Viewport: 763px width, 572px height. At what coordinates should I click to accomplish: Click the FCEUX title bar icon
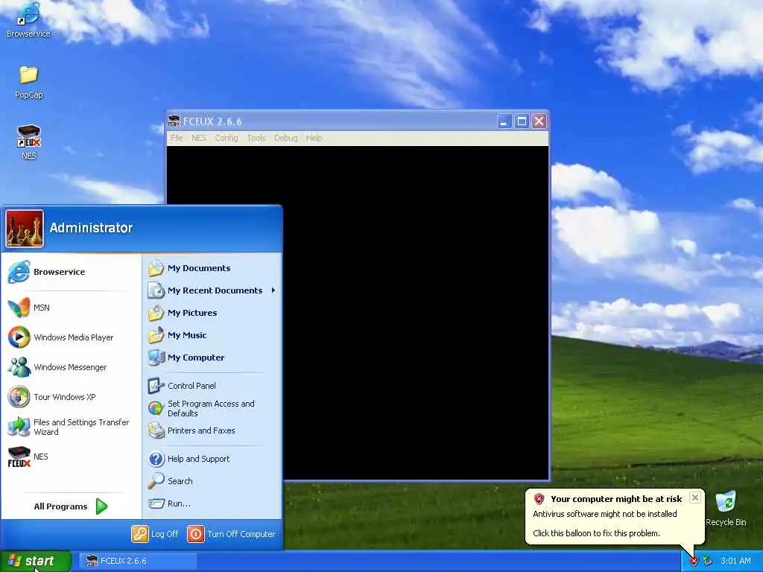(x=174, y=121)
